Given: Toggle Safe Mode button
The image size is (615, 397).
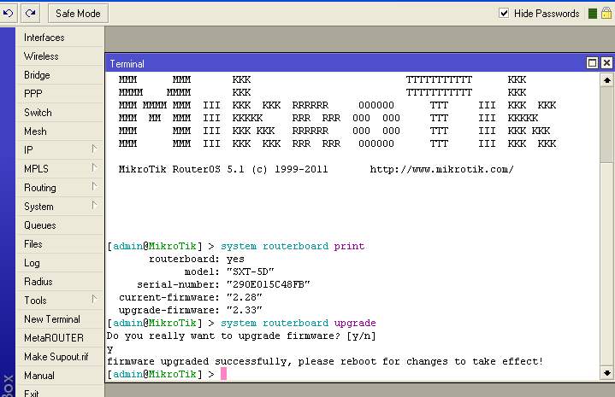Looking at the screenshot, I should (x=78, y=14).
